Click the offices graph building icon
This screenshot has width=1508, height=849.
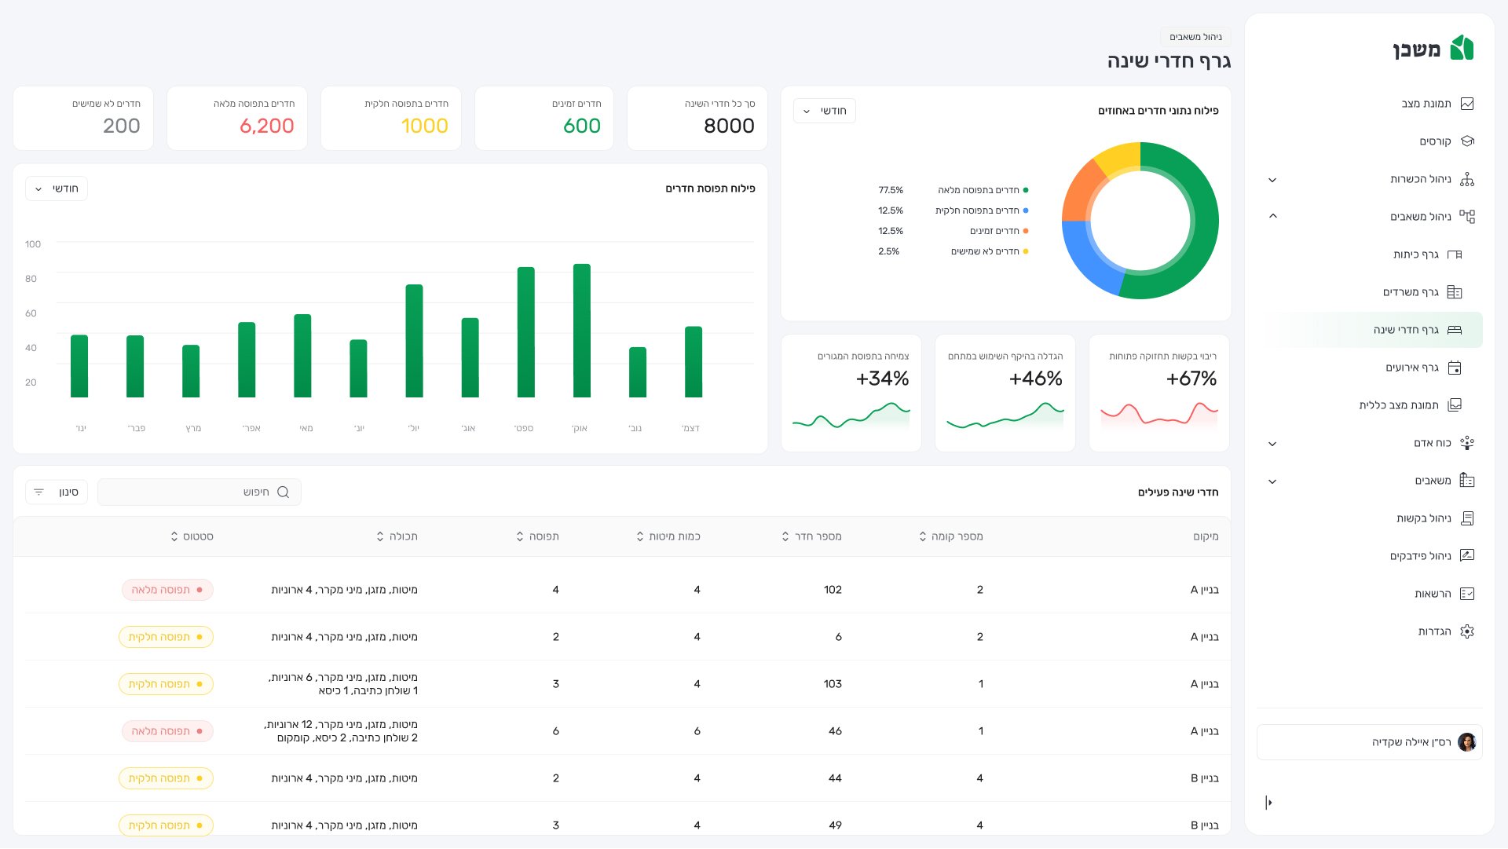[x=1455, y=292]
